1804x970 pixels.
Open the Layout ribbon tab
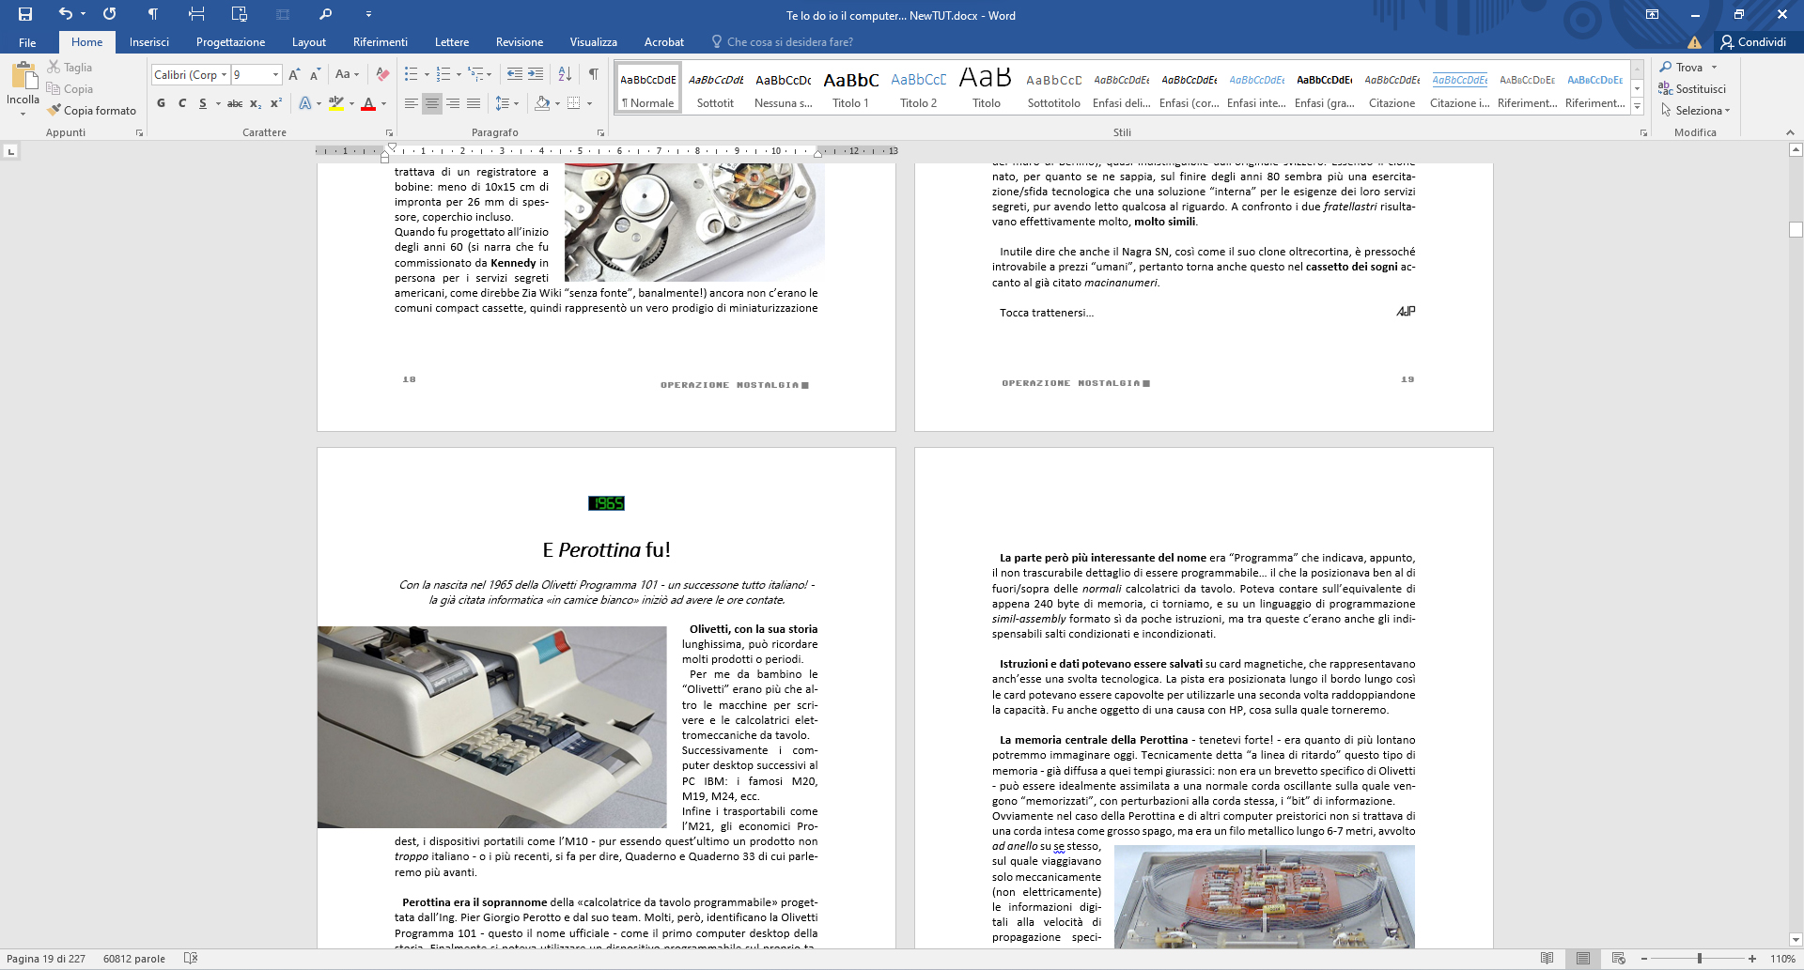[308, 42]
